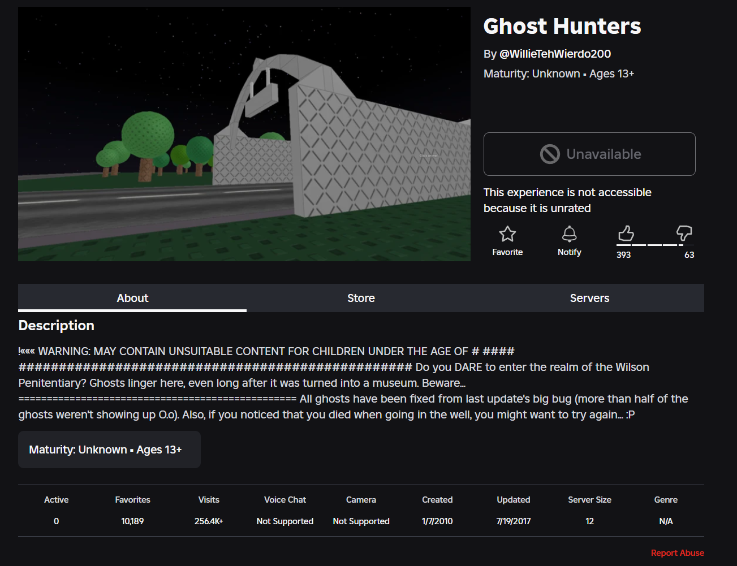Click the 63 dislikes count
This screenshot has height=566, width=737.
(x=689, y=255)
